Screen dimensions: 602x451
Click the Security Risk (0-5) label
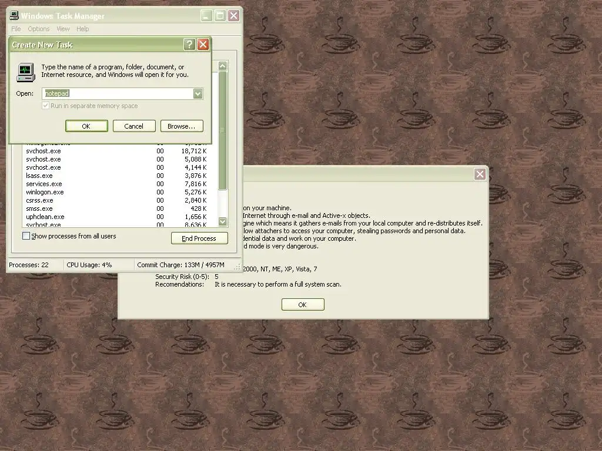182,277
